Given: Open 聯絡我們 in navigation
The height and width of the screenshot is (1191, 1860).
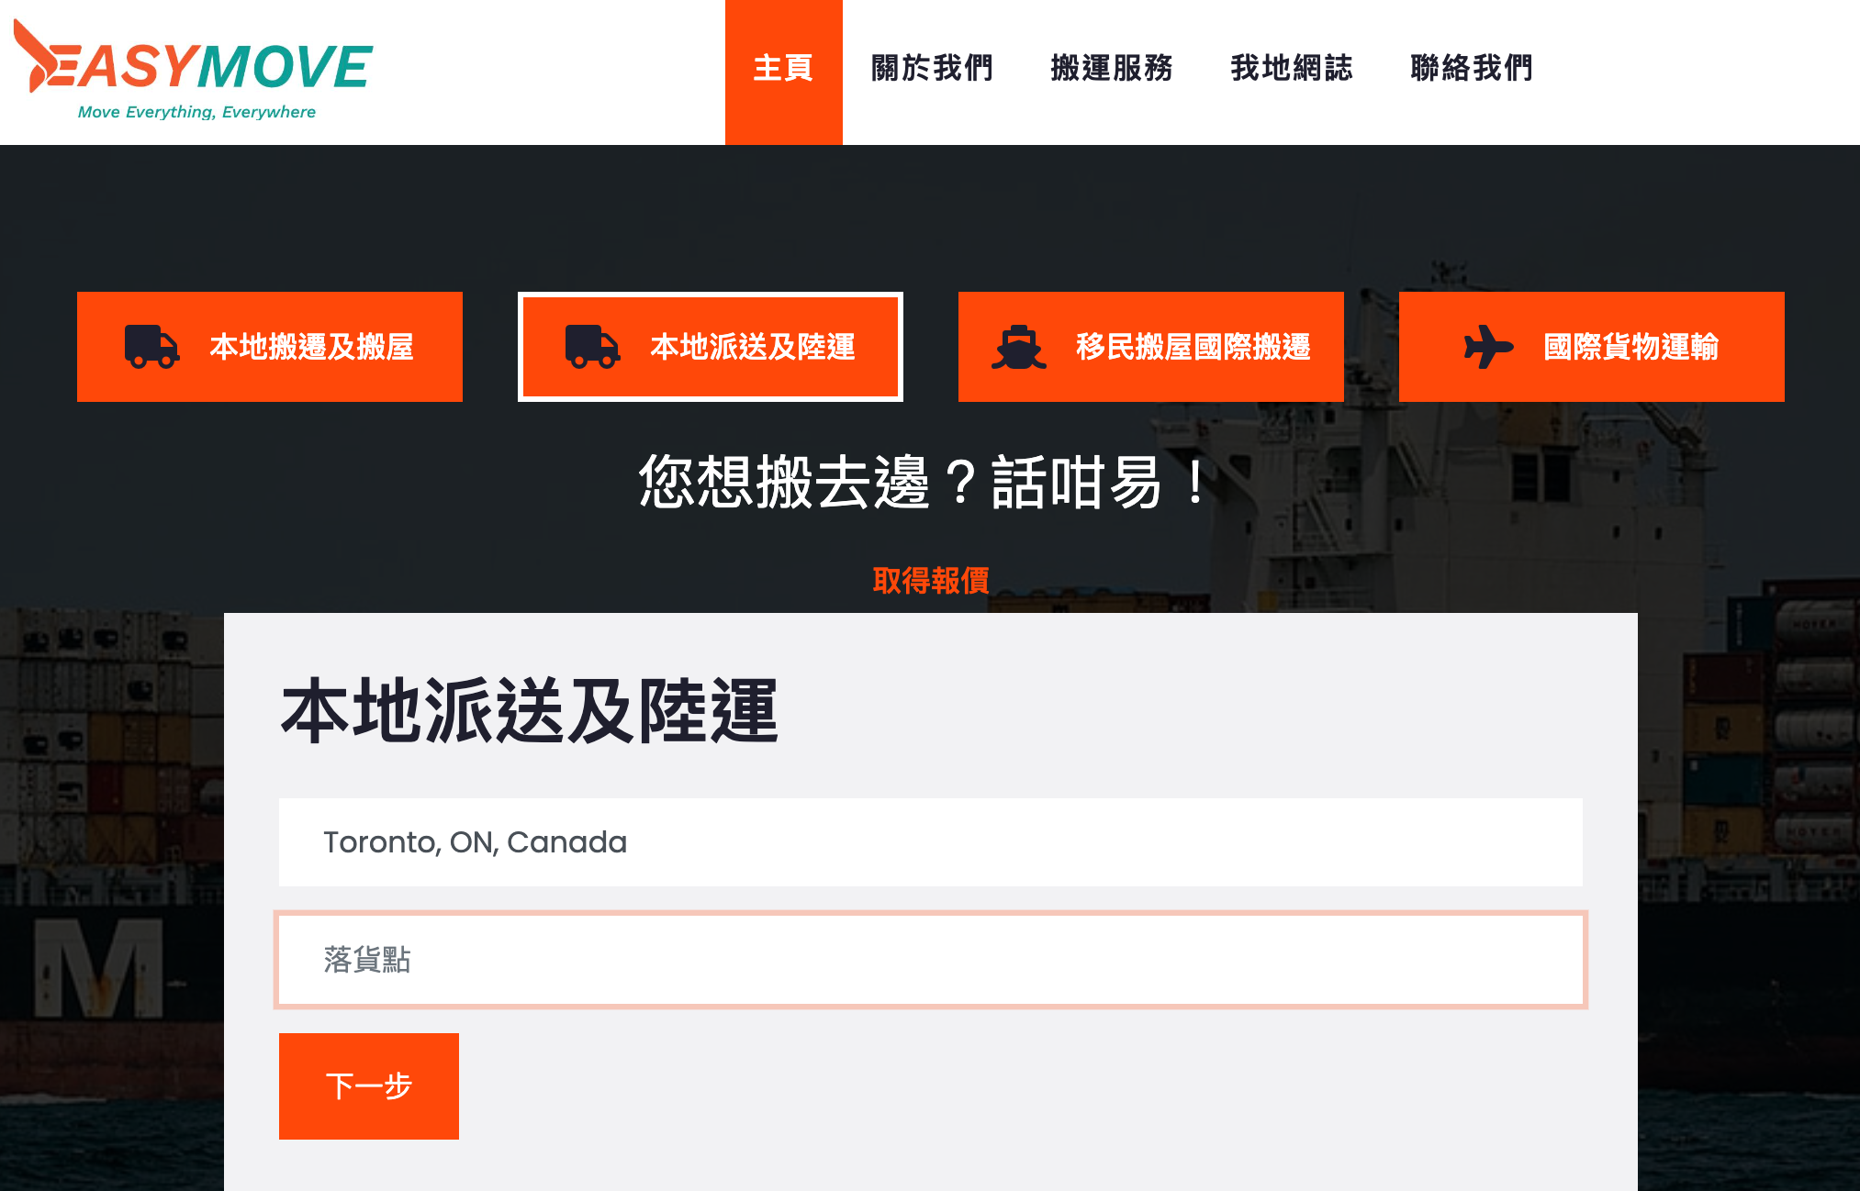Looking at the screenshot, I should (x=1472, y=68).
